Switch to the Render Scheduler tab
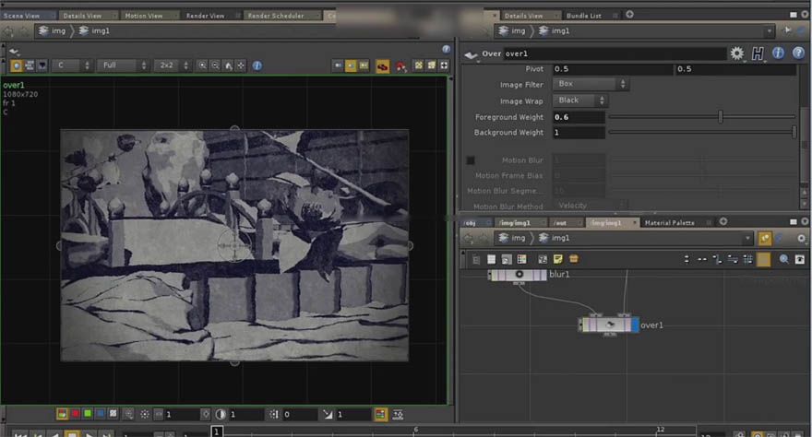812x437 pixels. 276,16
